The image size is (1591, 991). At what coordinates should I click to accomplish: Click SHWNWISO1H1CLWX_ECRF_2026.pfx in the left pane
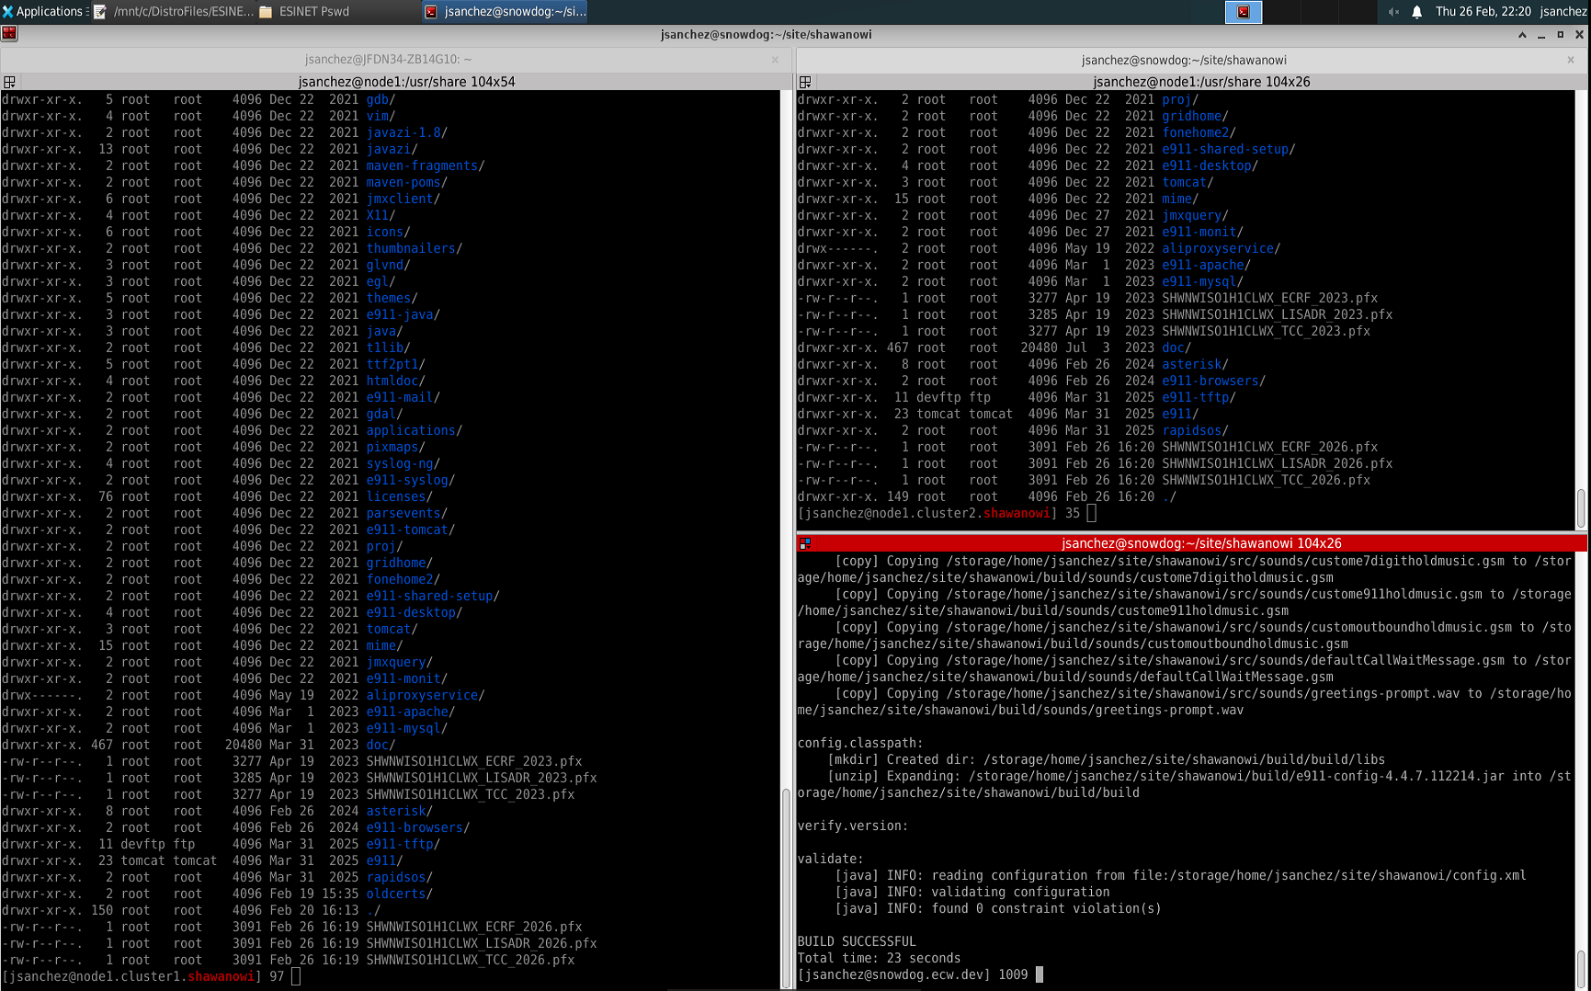[x=474, y=927]
